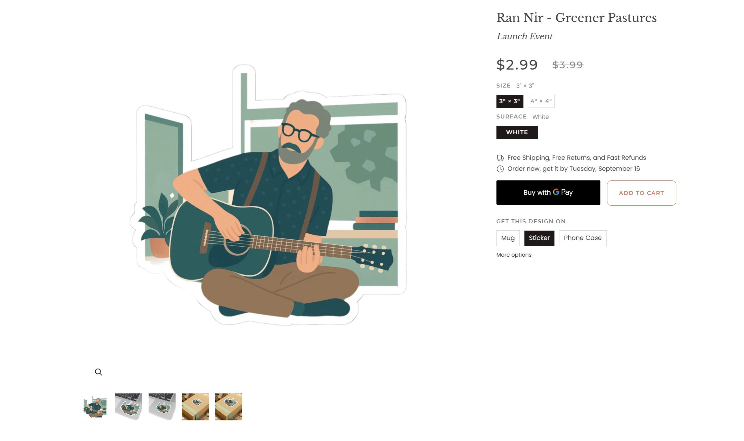The height and width of the screenshot is (441, 744).
Task: Click the shipping truck icon
Action: pyautogui.click(x=500, y=158)
